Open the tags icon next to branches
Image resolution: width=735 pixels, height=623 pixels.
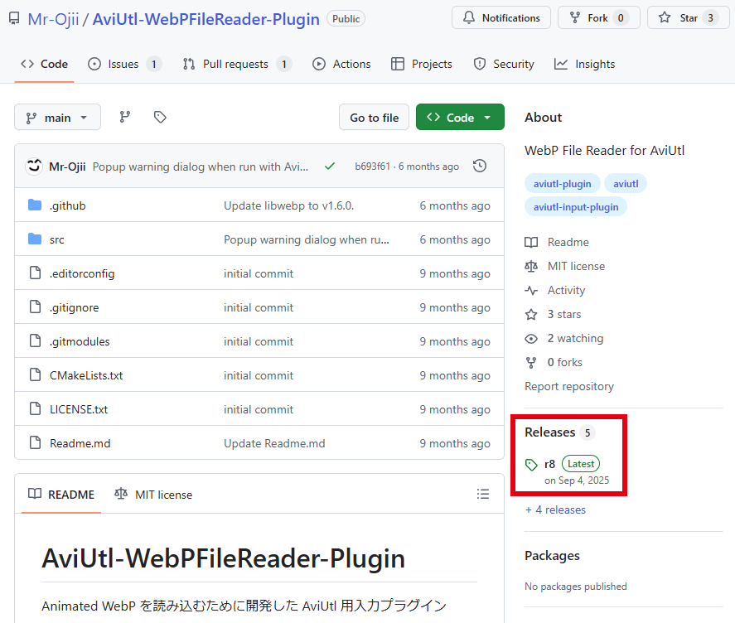160,118
